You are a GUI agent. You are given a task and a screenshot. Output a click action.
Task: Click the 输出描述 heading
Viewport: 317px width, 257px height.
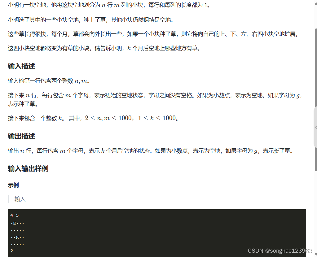[21, 136]
